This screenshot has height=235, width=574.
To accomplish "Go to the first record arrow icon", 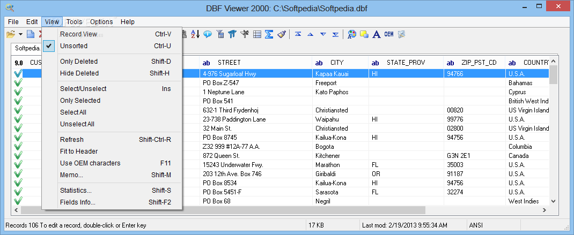I will (x=298, y=34).
